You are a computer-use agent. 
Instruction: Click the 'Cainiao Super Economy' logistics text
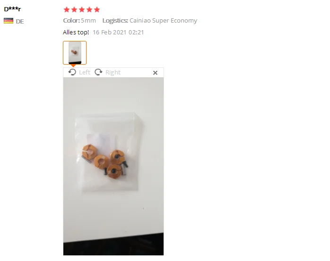(163, 21)
